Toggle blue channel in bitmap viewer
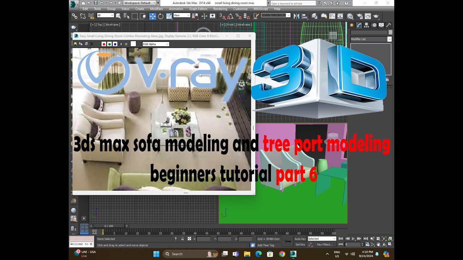Viewport: 463px width, 260px height. coord(115,44)
